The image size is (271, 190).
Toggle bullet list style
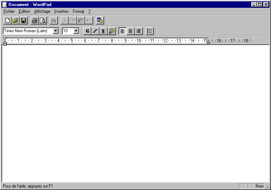(x=150, y=31)
